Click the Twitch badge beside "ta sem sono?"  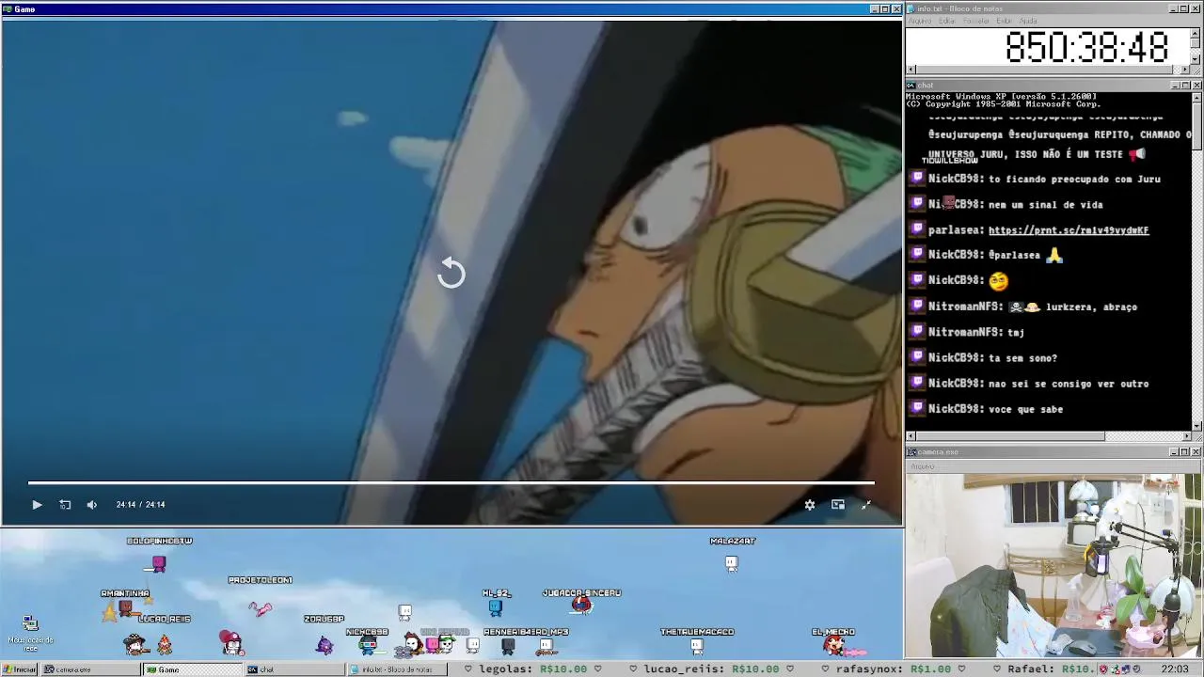tap(917, 357)
